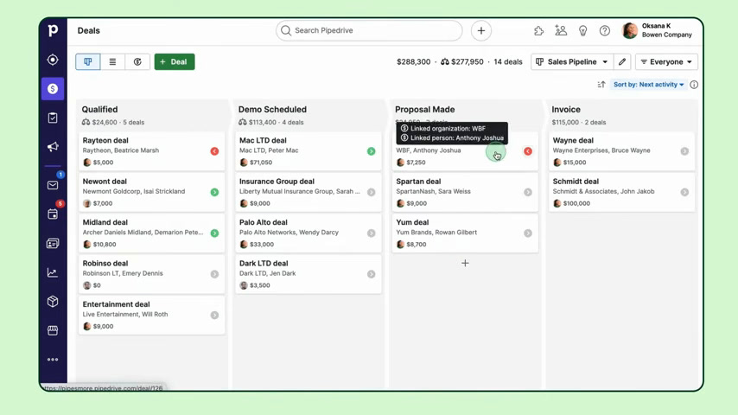The image size is (738, 415).
Task: Click red activity icon on WBF deal
Action: point(528,151)
